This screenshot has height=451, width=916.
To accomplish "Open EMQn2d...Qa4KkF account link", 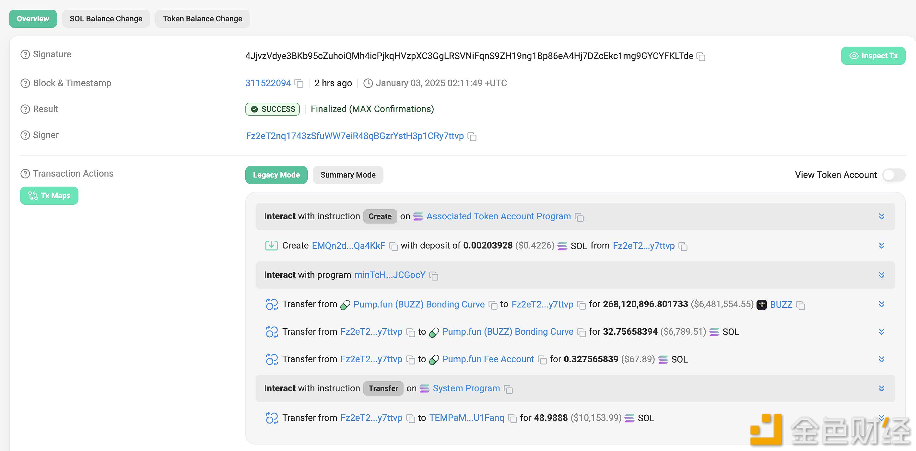I will (x=348, y=246).
